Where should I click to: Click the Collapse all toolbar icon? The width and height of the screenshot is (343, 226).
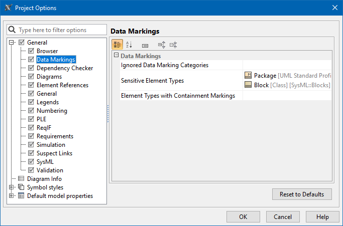pos(173,45)
